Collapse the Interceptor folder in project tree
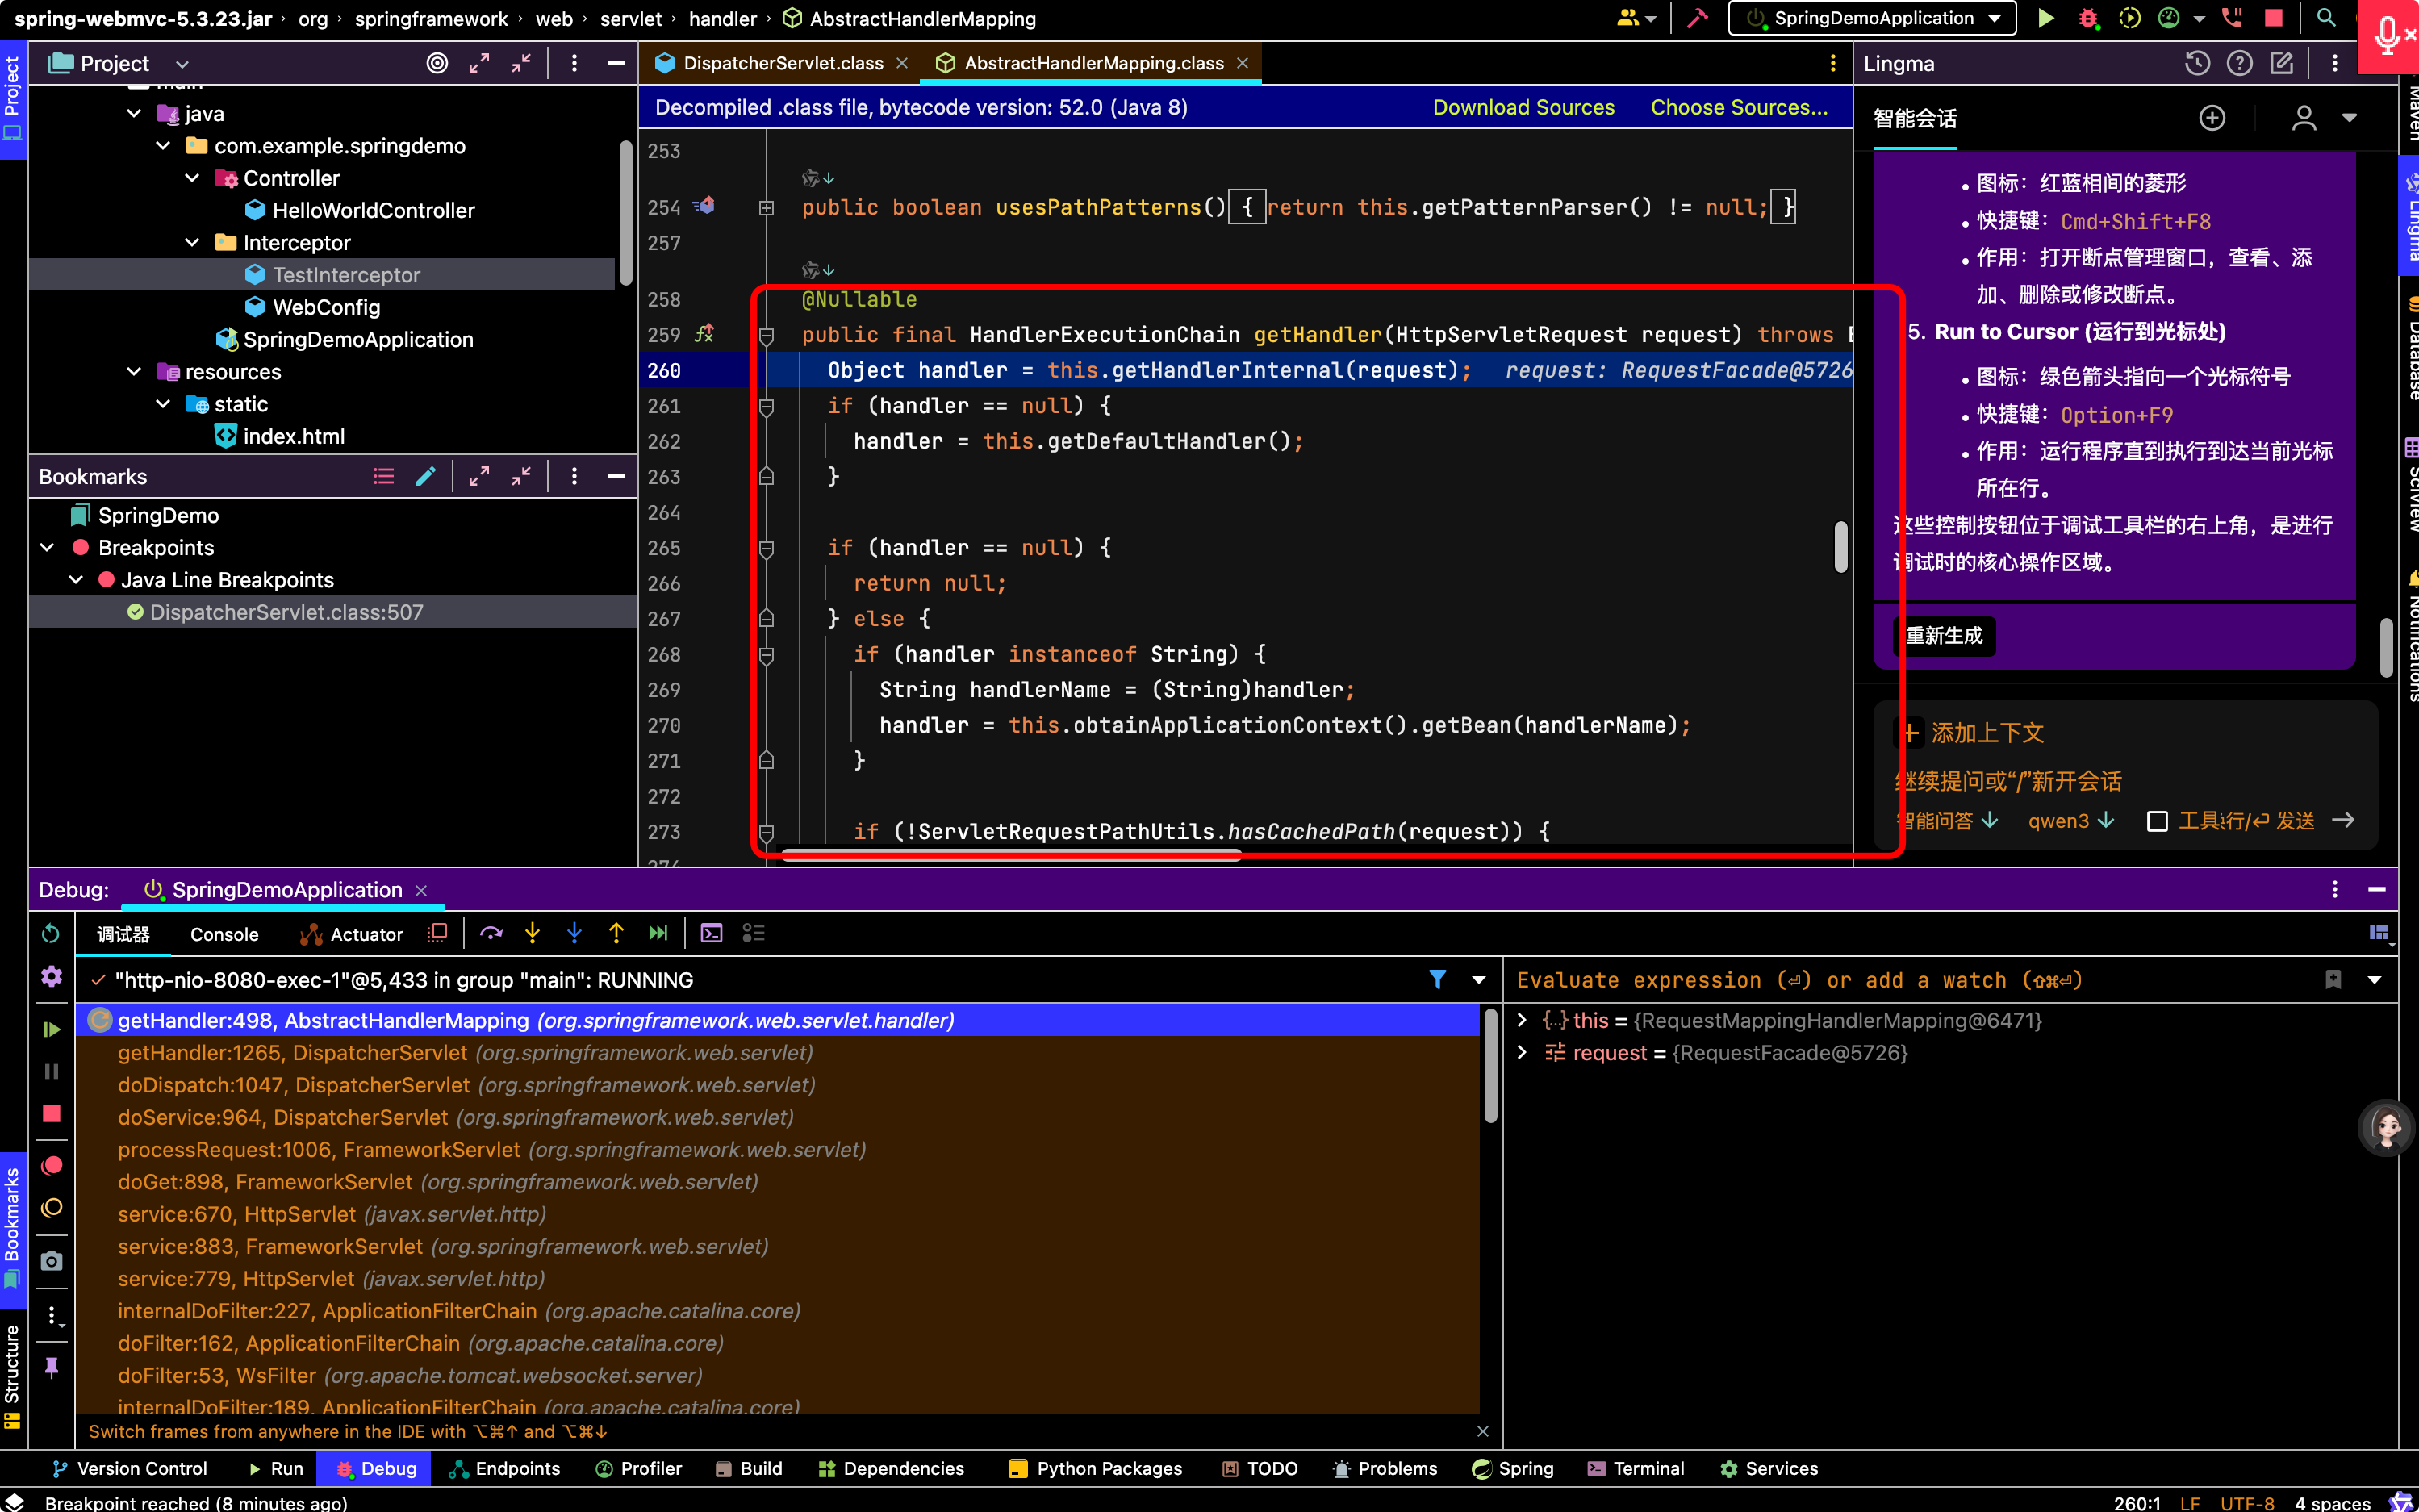Screen dimensions: 2419x1512 (x=192, y=243)
